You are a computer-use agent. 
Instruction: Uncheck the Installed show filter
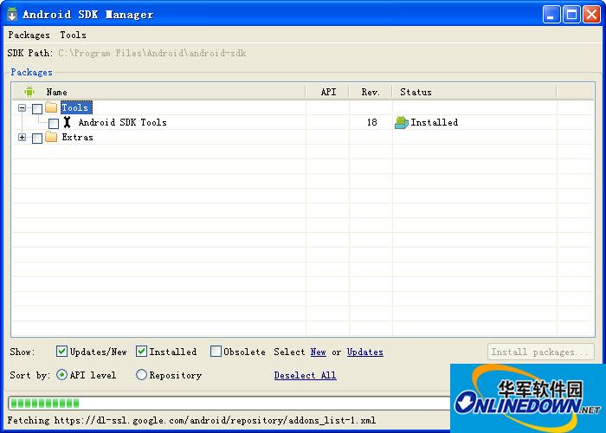141,351
